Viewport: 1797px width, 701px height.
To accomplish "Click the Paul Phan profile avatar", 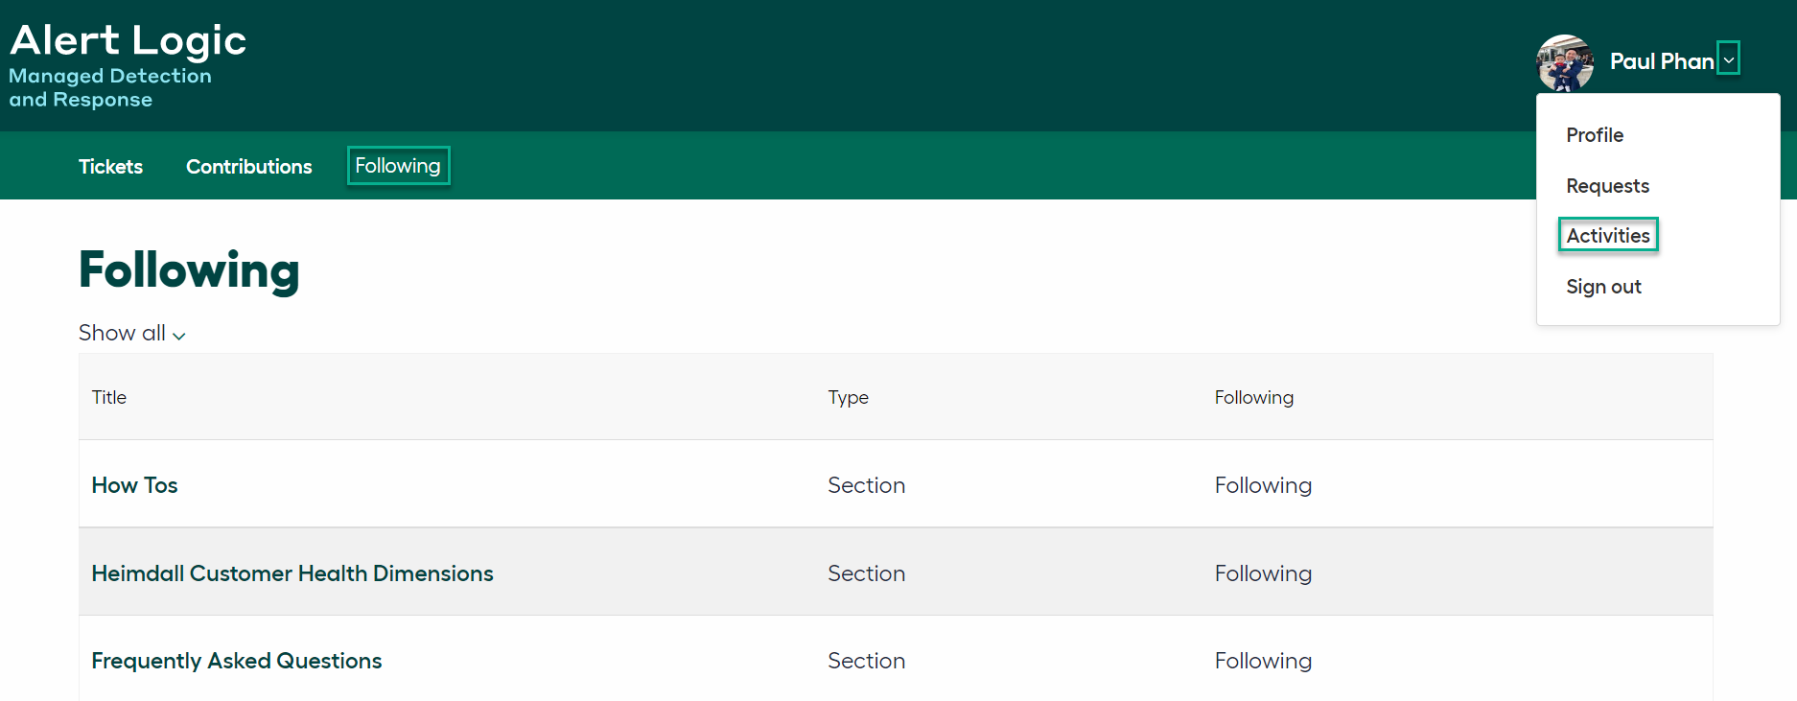I will pyautogui.click(x=1564, y=63).
